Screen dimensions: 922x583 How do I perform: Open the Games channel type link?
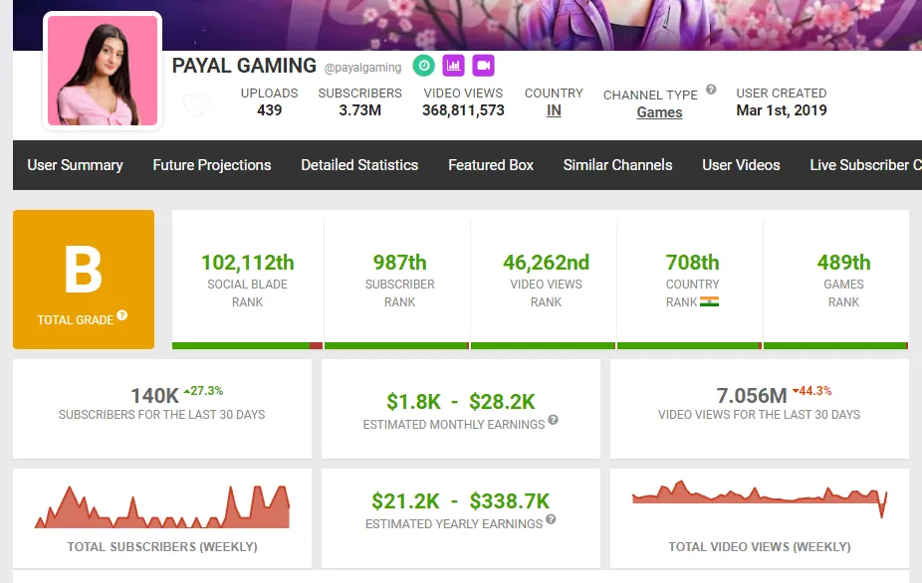659,112
